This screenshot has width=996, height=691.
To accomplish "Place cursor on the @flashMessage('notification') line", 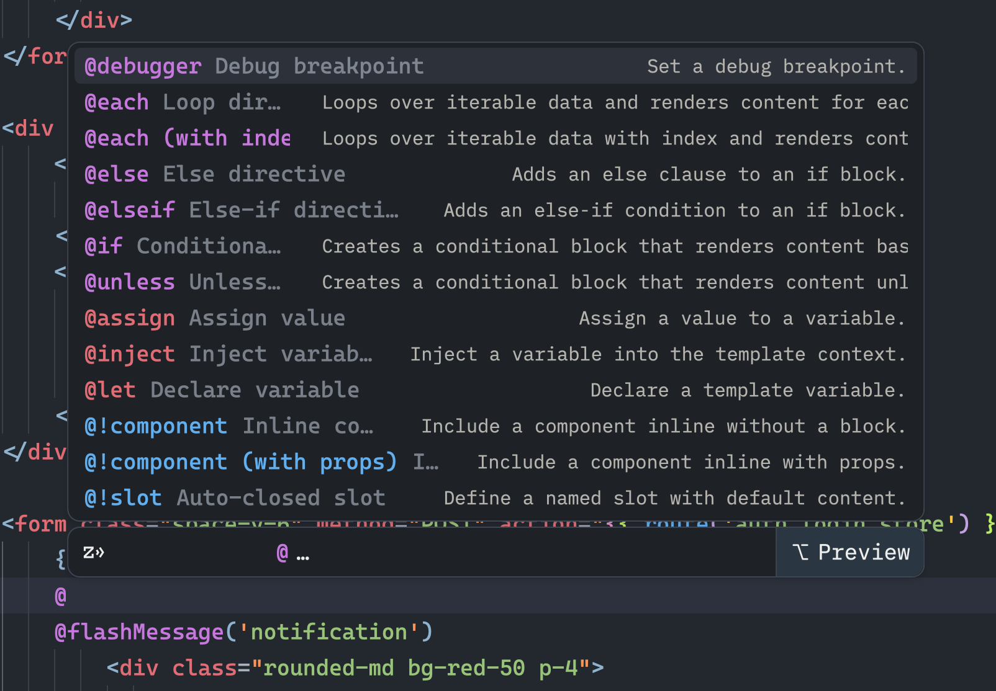I will tap(243, 631).
